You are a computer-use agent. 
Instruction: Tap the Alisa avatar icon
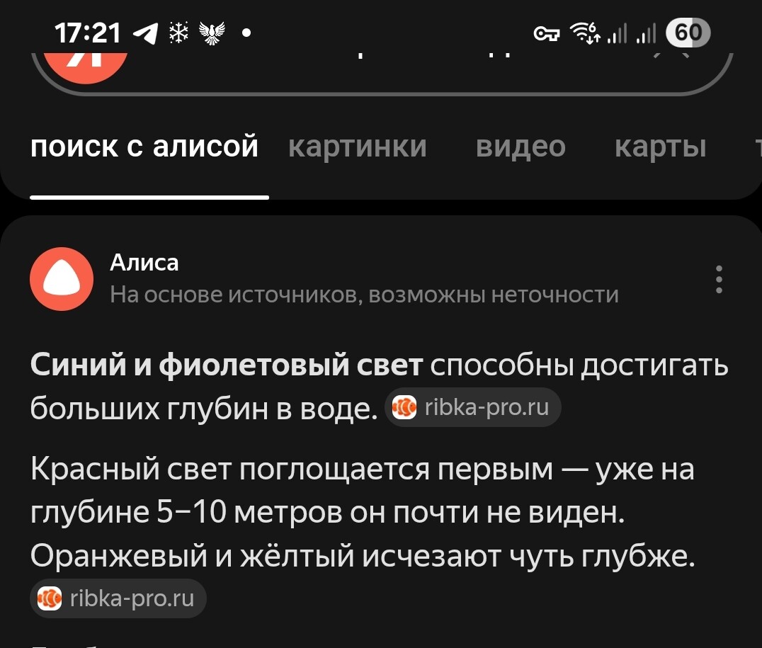[62, 279]
